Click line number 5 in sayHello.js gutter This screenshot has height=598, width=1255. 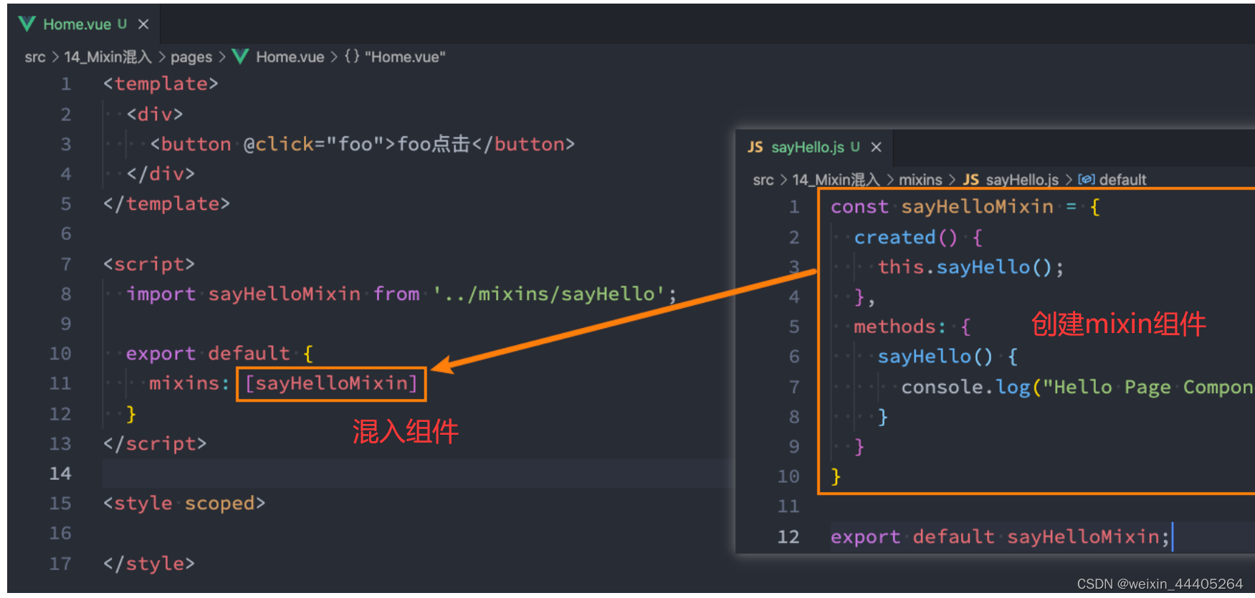794,327
